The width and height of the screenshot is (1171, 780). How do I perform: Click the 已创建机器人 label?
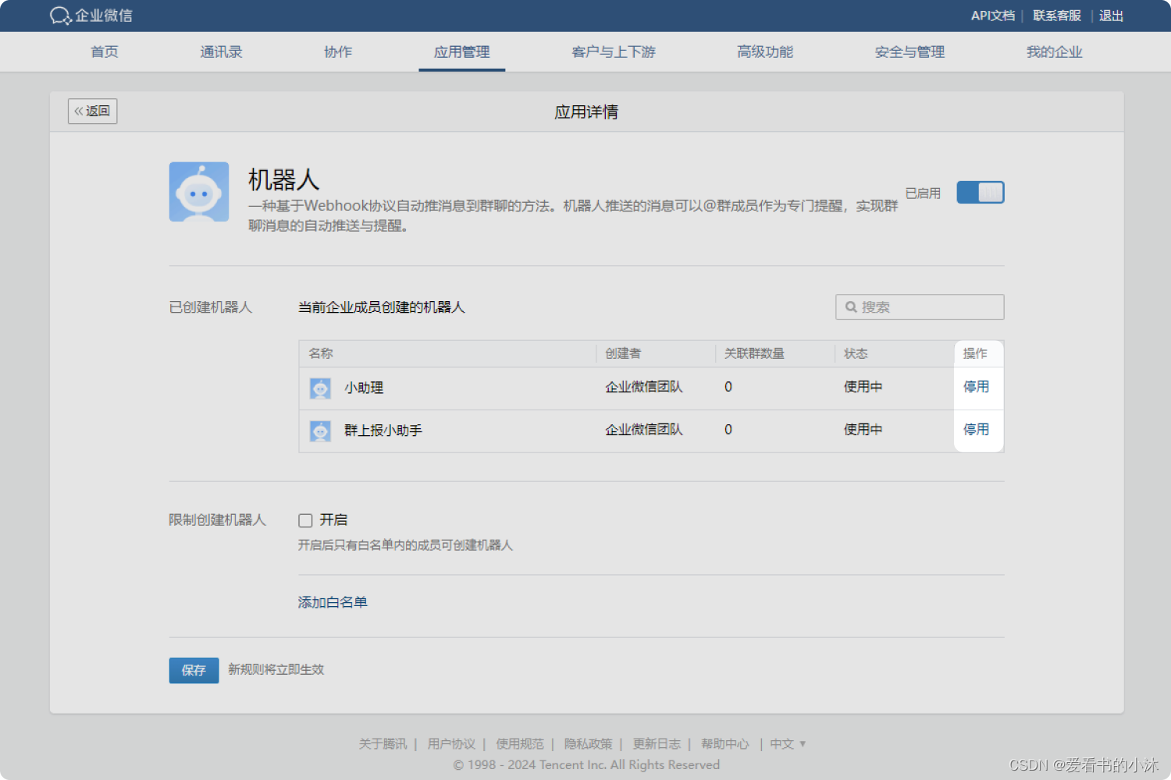[x=211, y=307]
